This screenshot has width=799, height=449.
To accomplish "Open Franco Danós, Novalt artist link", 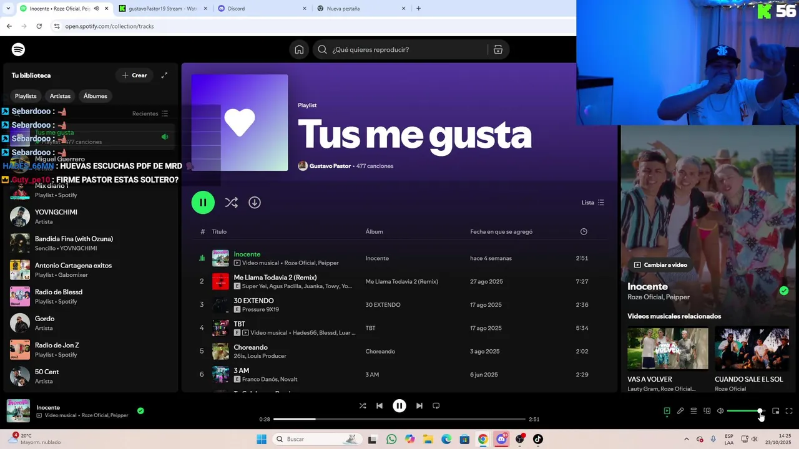I will 270,379.
